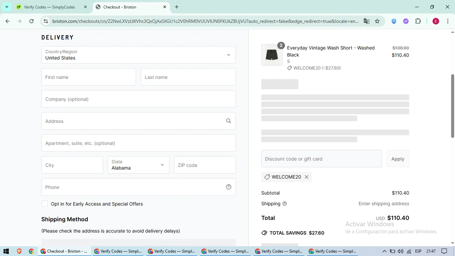Click the address search magnifier icon
Viewport: 455px width, 256px height.
(x=228, y=121)
